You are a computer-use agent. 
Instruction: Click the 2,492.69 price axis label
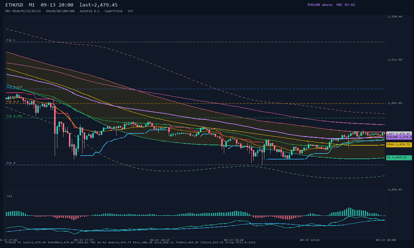tap(395, 103)
